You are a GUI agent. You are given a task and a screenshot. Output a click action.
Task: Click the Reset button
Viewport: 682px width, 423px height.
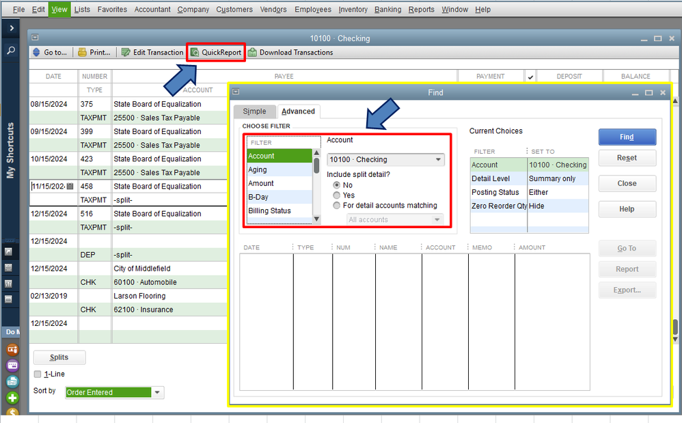click(x=627, y=158)
